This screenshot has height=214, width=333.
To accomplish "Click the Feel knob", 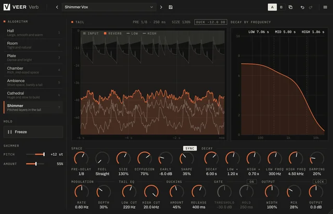I will 102,158.
